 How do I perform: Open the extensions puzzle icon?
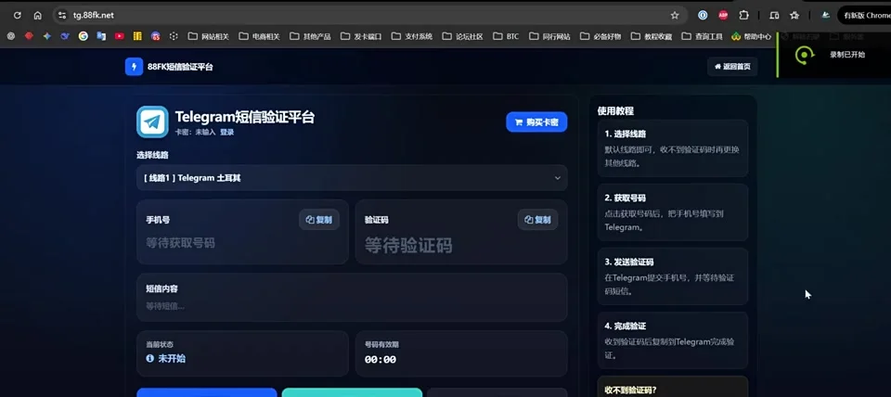pos(743,16)
